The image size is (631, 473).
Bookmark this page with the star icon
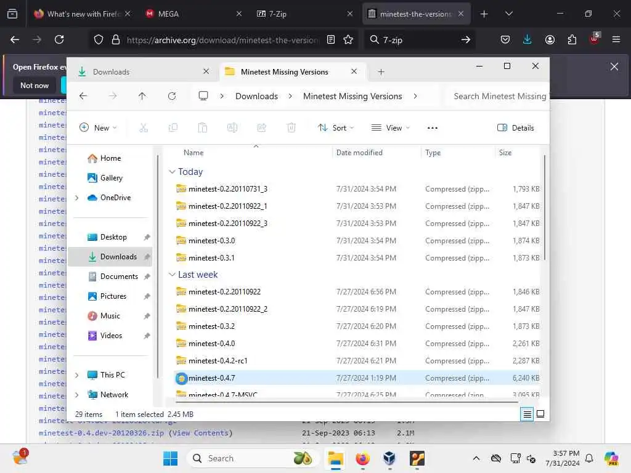tap(348, 39)
